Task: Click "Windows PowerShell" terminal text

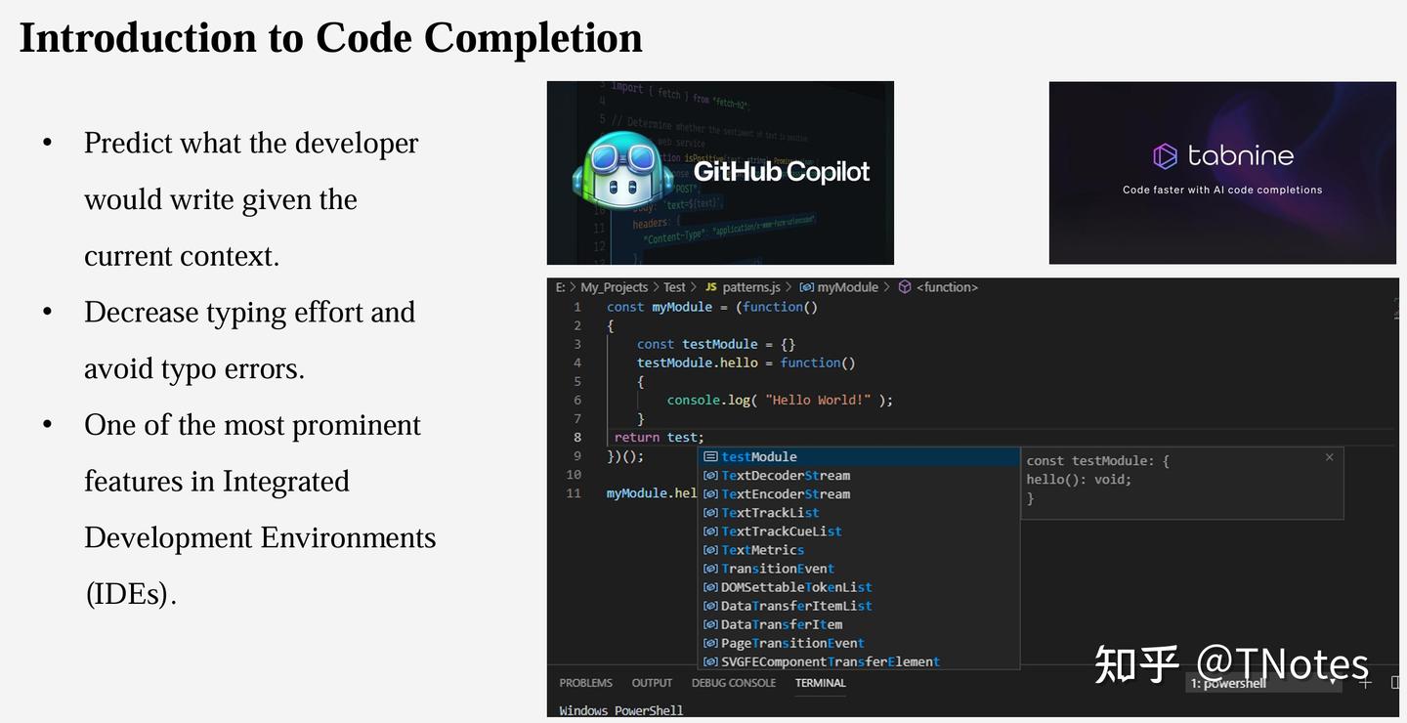Action: 621,710
